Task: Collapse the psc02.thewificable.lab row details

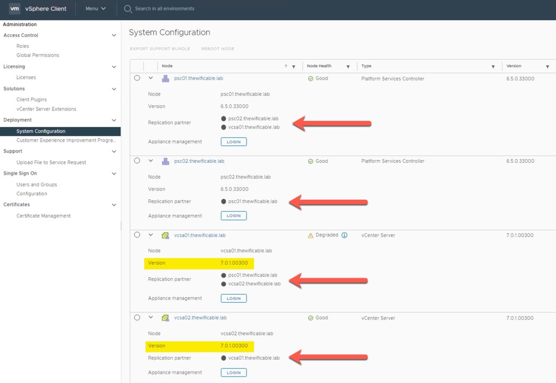Action: point(151,161)
